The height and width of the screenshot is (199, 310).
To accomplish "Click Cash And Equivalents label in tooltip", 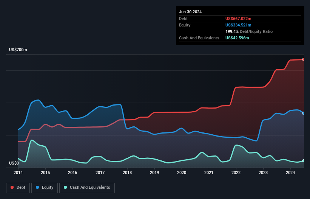I will tap(199, 38).
